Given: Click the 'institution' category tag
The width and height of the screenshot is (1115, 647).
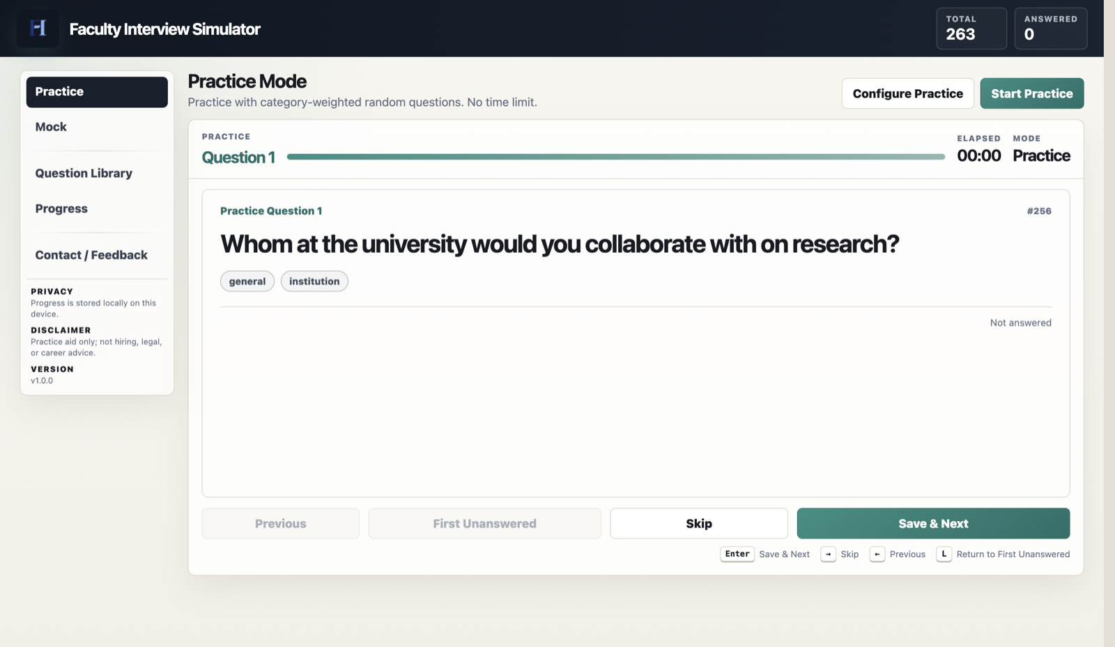Looking at the screenshot, I should 314,281.
